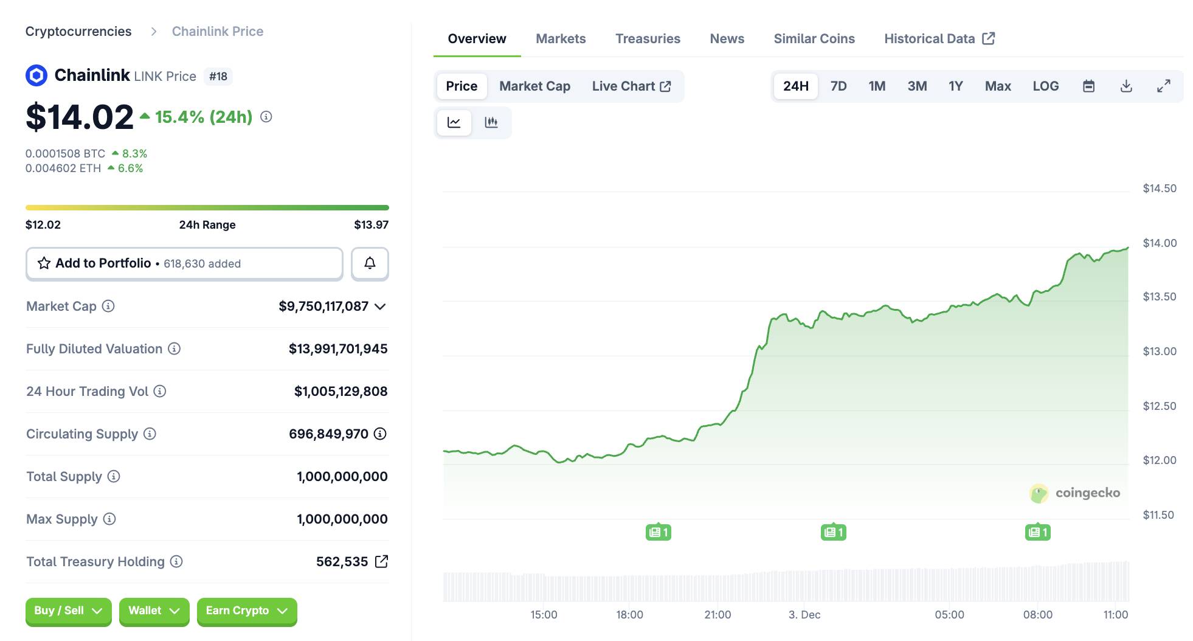The width and height of the screenshot is (1193, 641).
Task: Switch chart to Market Cap view
Action: [x=534, y=86]
